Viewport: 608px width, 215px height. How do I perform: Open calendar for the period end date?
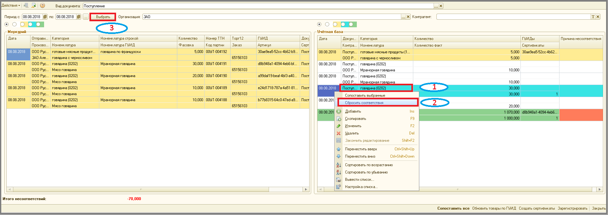[x=79, y=17]
